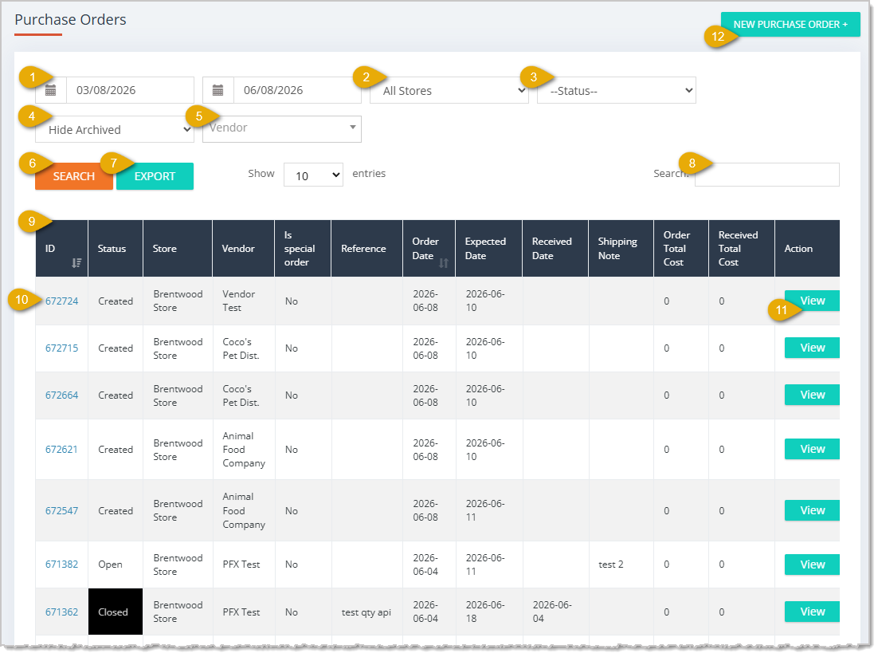Click the Order Total Cost column header

tap(681, 248)
